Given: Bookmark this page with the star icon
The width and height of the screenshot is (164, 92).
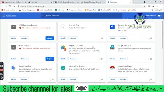Looking at the screenshot, I should tap(145, 6).
